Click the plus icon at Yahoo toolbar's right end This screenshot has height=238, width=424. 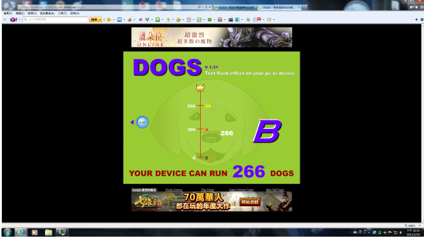click(x=417, y=19)
